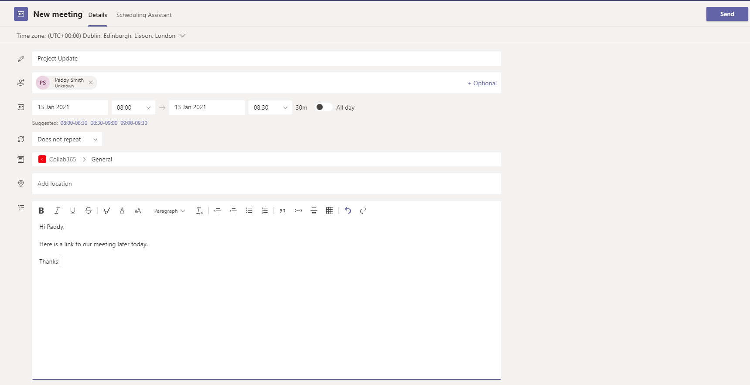Insert a hyperlink via the link icon
This screenshot has height=385, width=750.
click(298, 211)
